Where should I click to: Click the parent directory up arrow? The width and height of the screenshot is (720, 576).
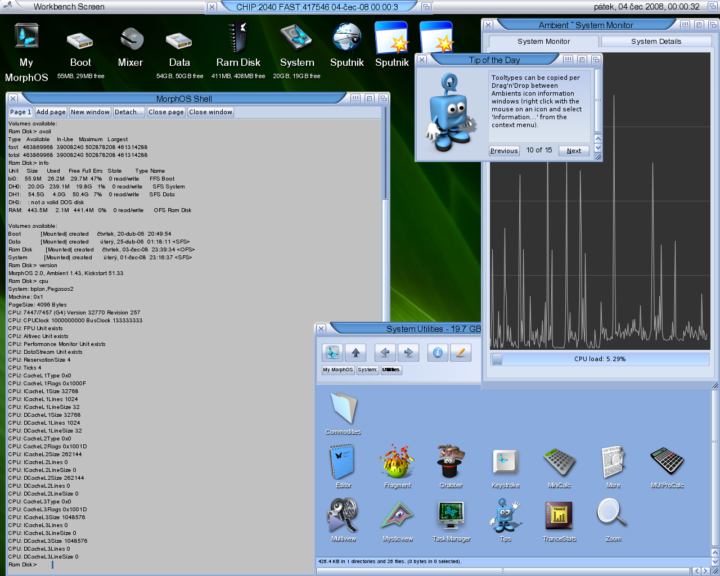(x=355, y=353)
